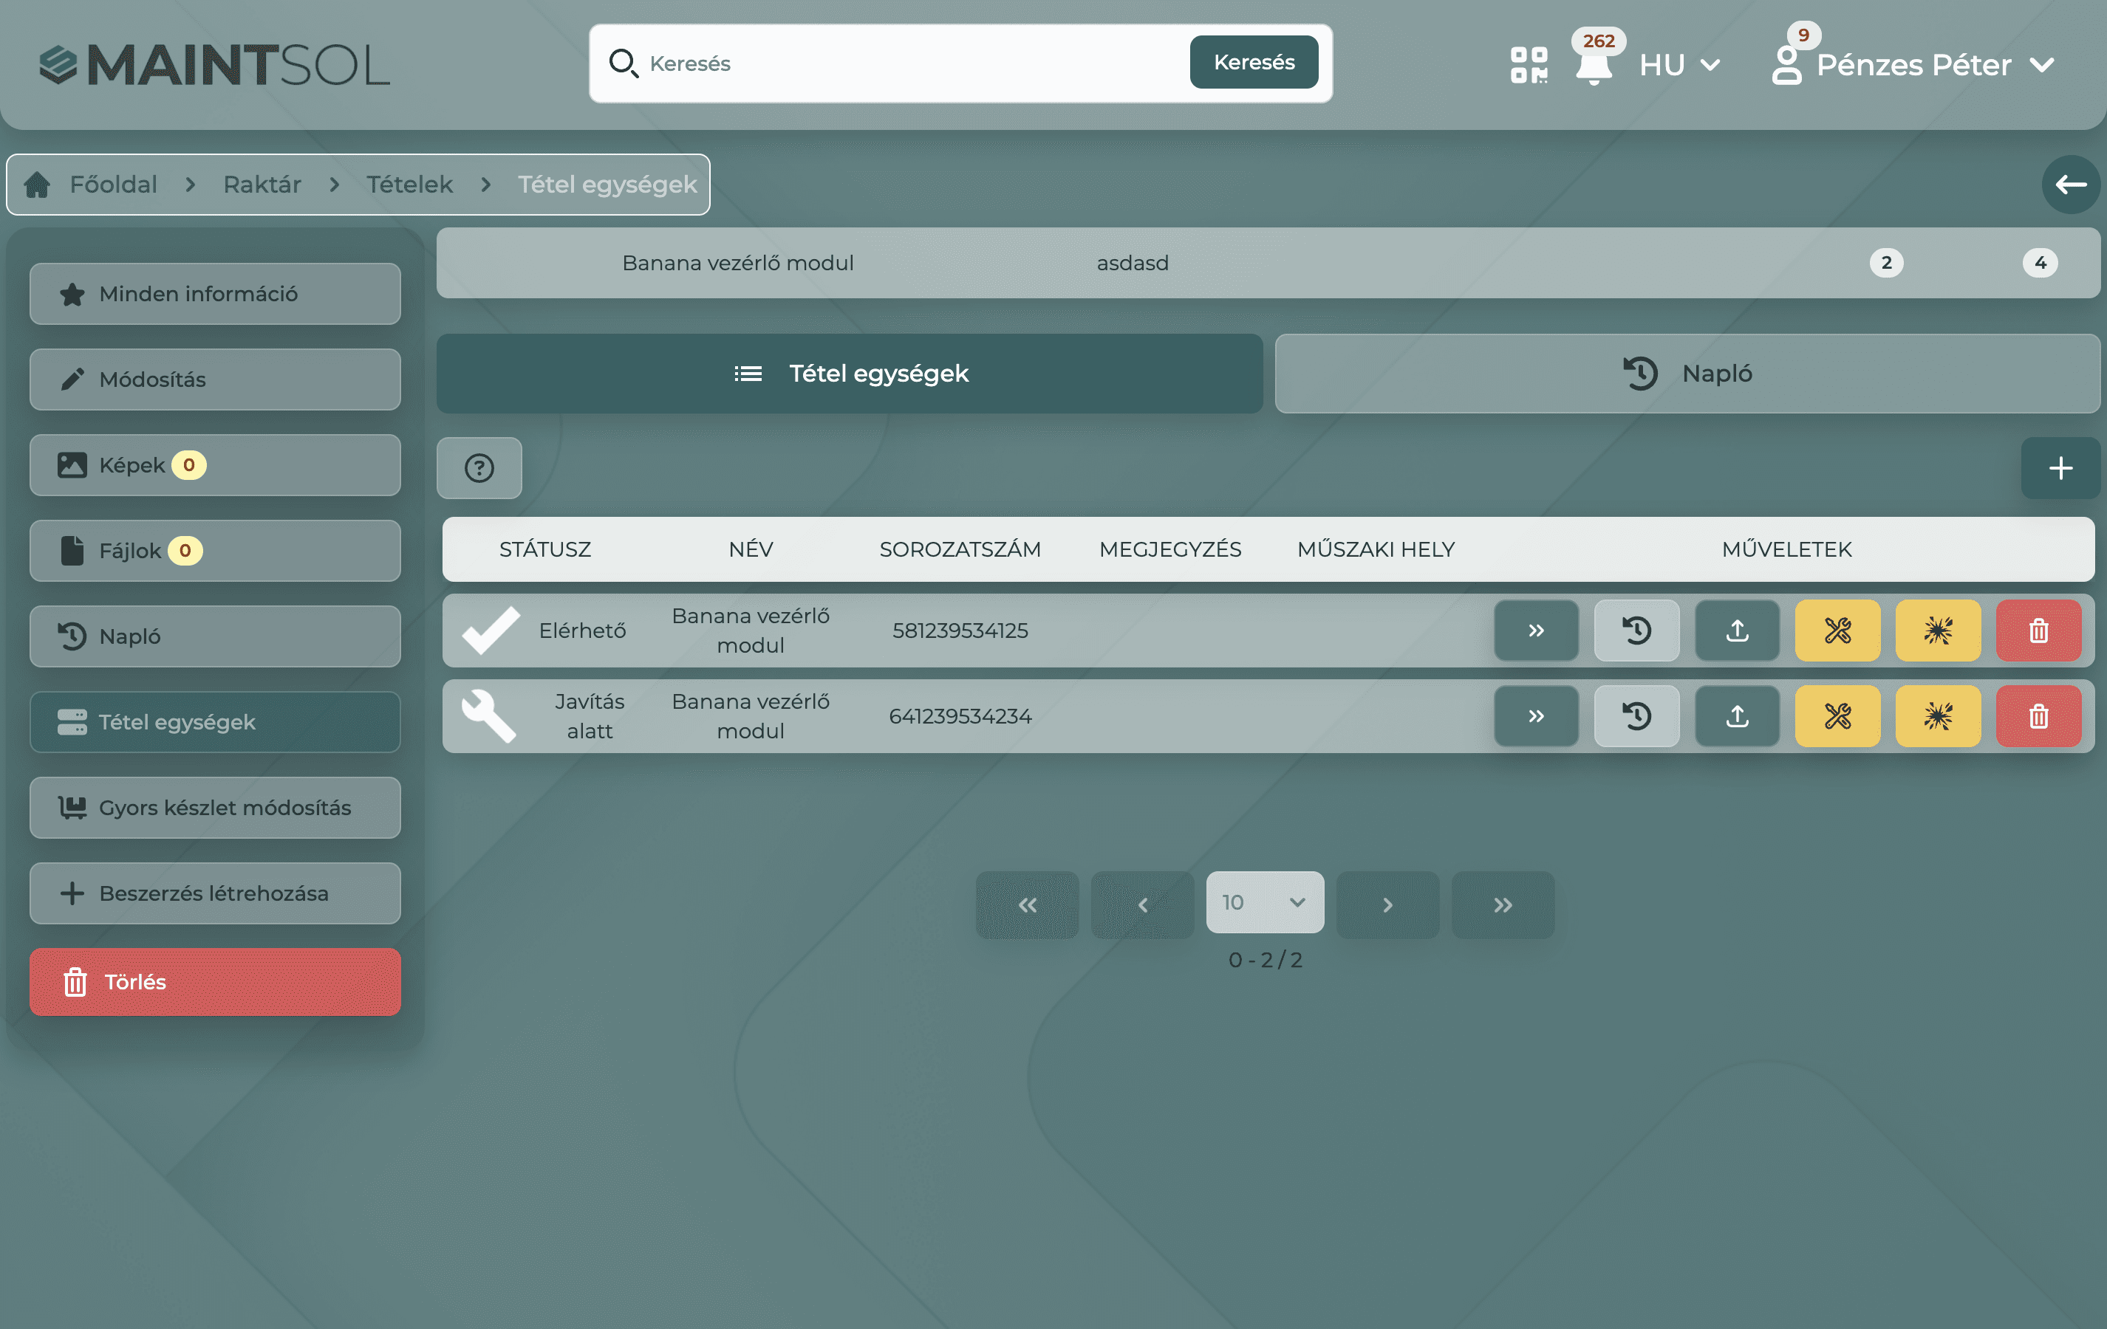Add new item unit with plus button
This screenshot has height=1329, width=2107.
point(2060,469)
